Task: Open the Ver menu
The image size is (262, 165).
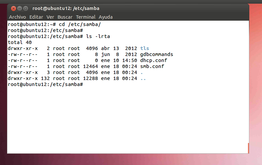Action: coord(50,17)
